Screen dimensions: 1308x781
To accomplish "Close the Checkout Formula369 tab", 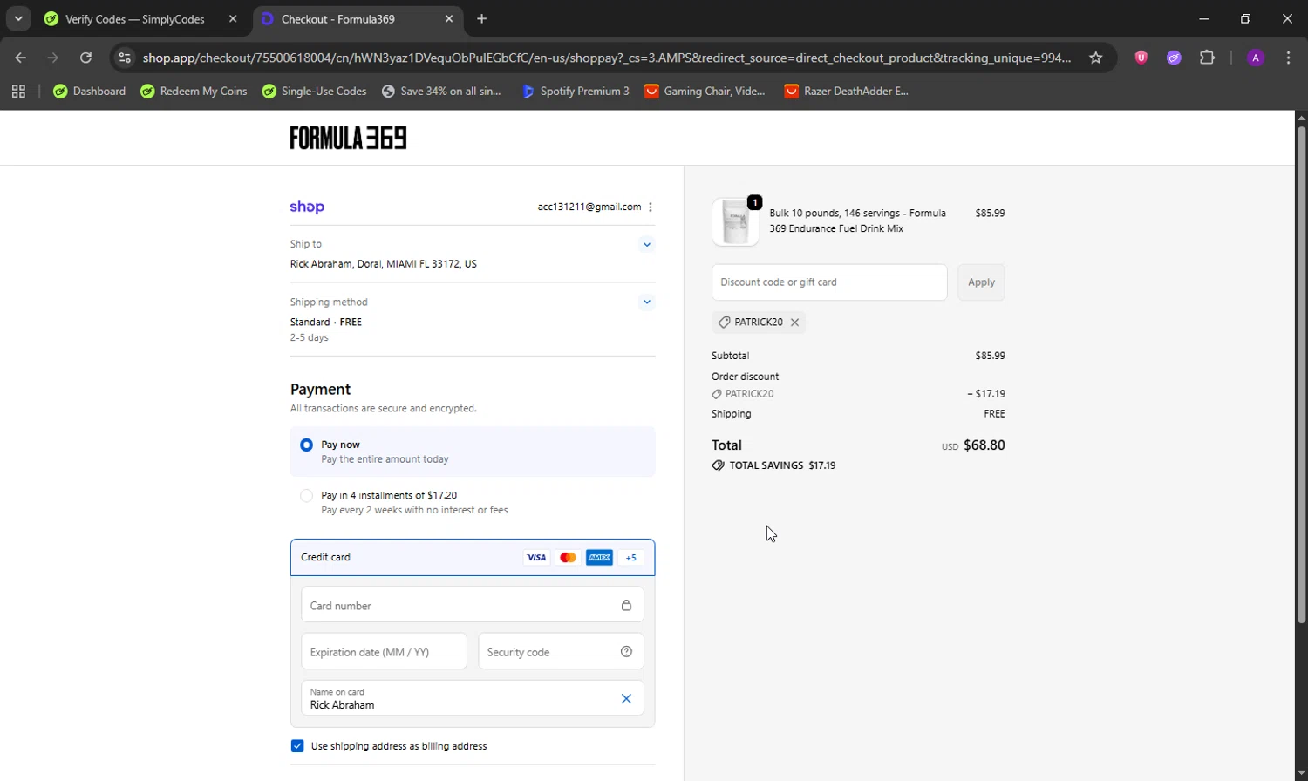I will (x=449, y=19).
